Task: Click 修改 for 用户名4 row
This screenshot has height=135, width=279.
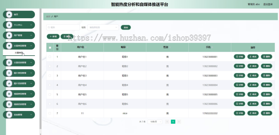Action: pos(253,85)
